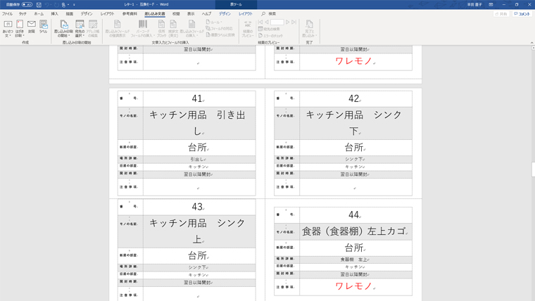This screenshot has height=301, width=535.
Task: Click the save icon in title bar
Action: pos(39,4)
